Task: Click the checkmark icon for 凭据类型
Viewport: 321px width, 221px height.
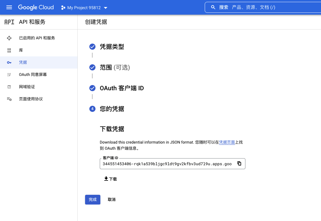Action: (x=92, y=47)
